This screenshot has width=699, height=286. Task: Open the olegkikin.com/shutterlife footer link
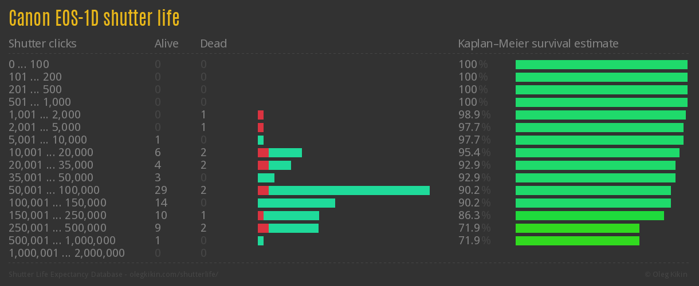(174, 275)
